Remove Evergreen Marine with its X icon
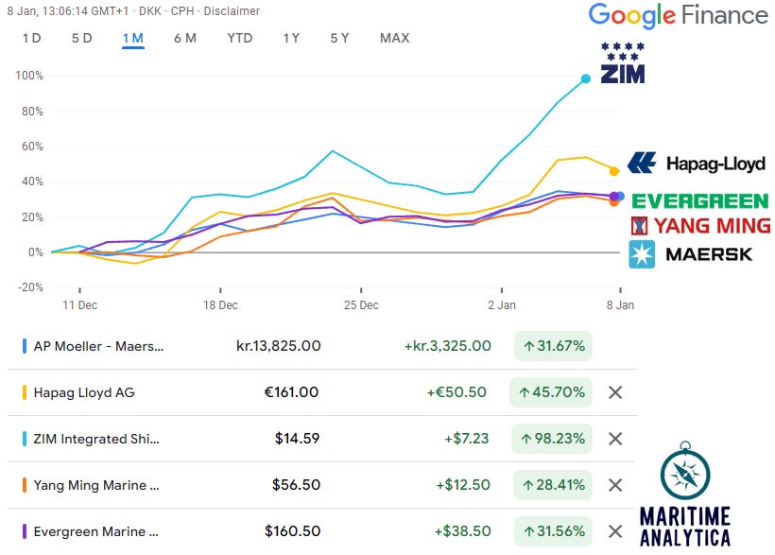 (x=615, y=531)
